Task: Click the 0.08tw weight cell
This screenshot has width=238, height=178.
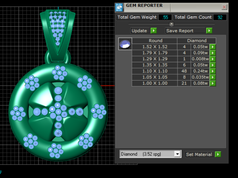Action: [x=200, y=84]
